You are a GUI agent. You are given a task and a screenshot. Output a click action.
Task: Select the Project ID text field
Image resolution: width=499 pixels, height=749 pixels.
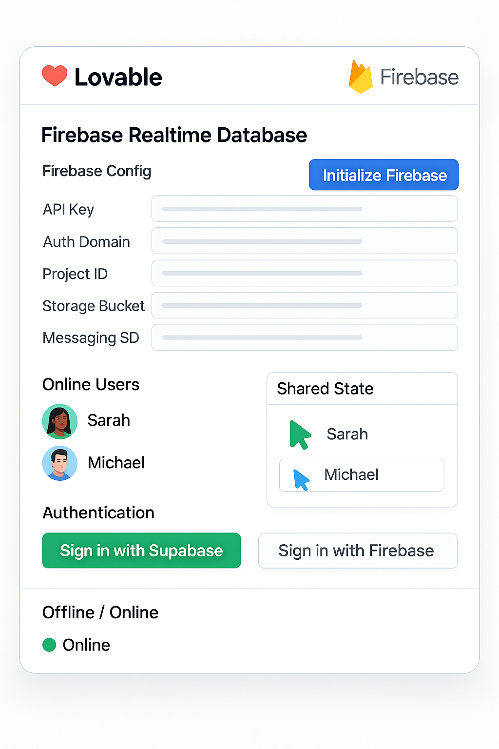pyautogui.click(x=305, y=273)
